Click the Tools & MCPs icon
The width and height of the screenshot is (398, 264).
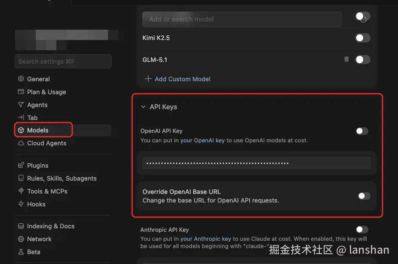click(x=21, y=191)
